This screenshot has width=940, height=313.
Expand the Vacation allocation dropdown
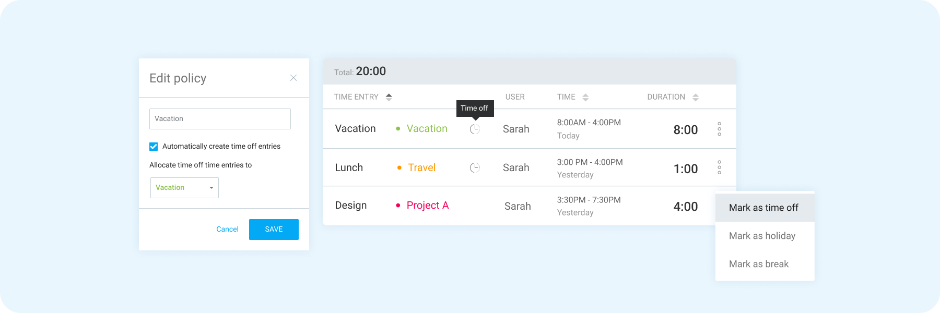(184, 188)
